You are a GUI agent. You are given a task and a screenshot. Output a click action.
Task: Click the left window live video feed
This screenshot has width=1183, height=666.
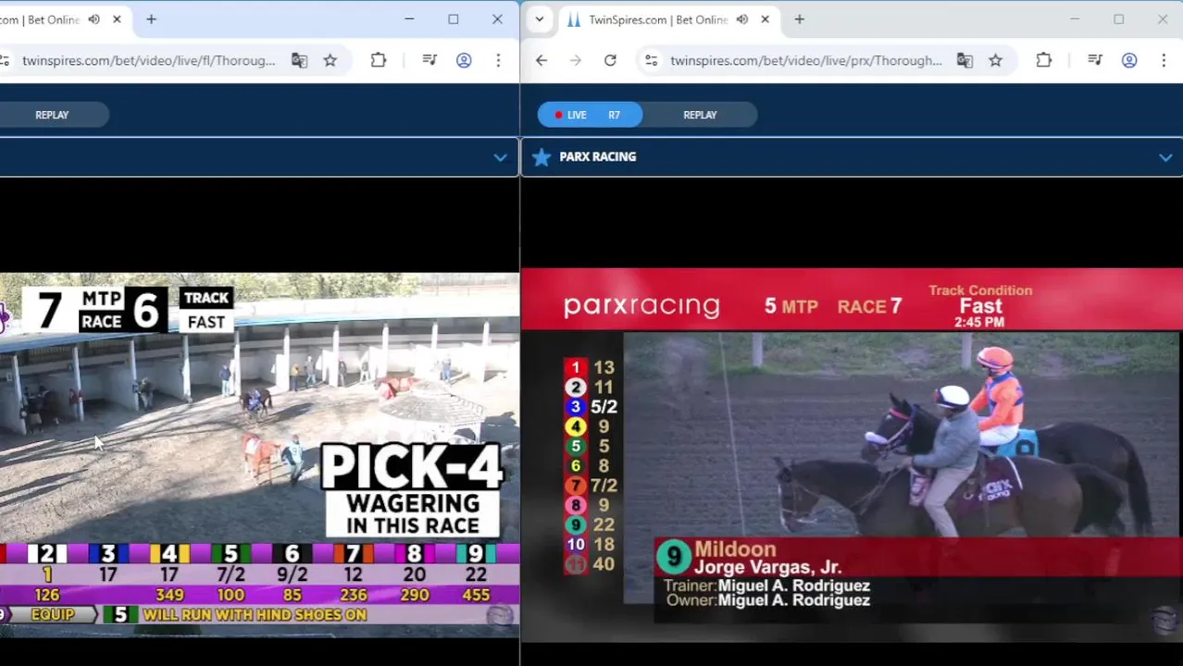pos(259,455)
